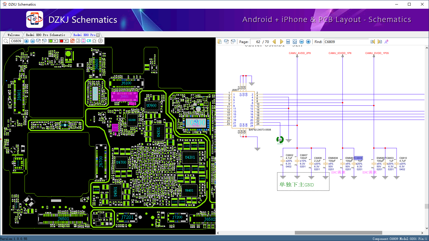Close the Redmi K80 Pro tab
The image size is (429, 241).
(98, 35)
